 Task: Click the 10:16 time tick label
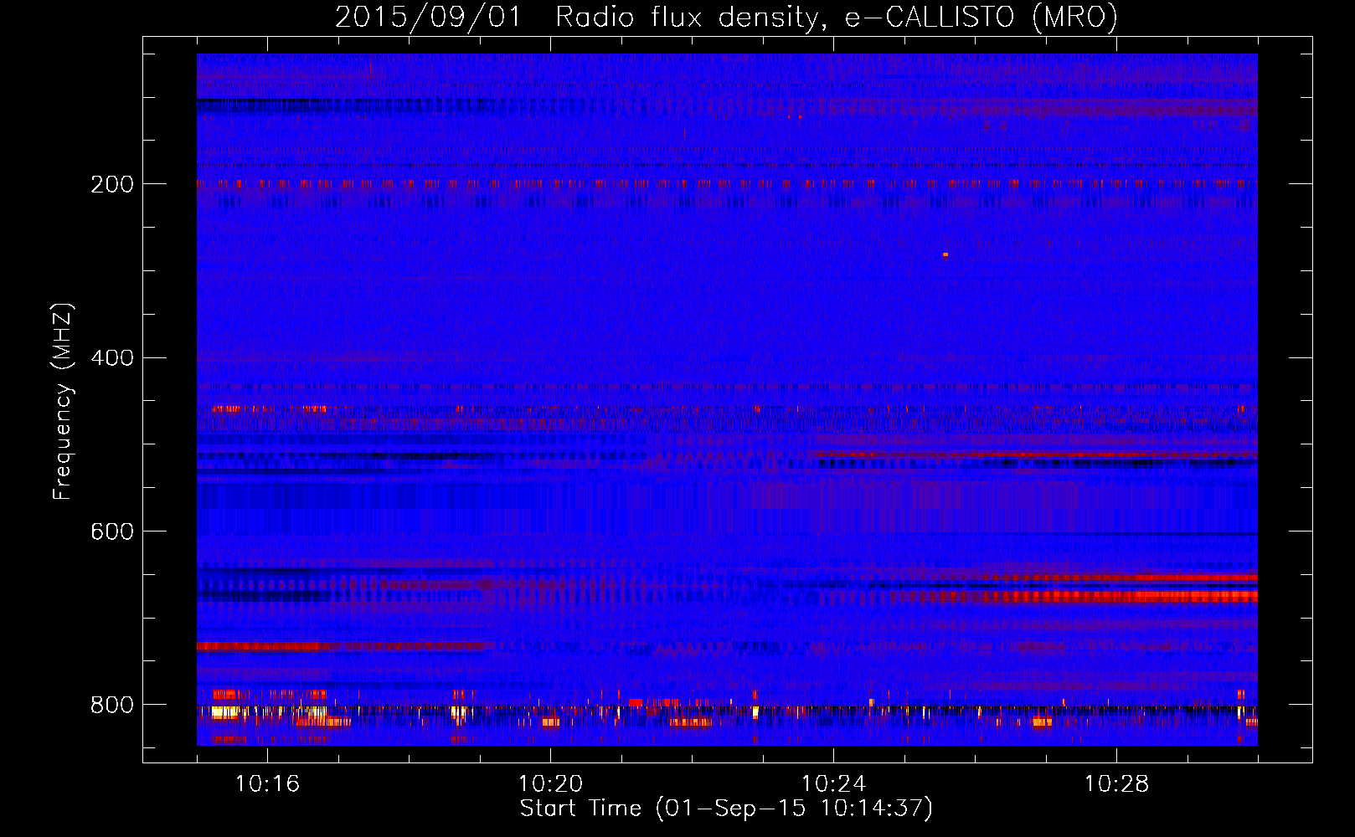pyautogui.click(x=267, y=783)
